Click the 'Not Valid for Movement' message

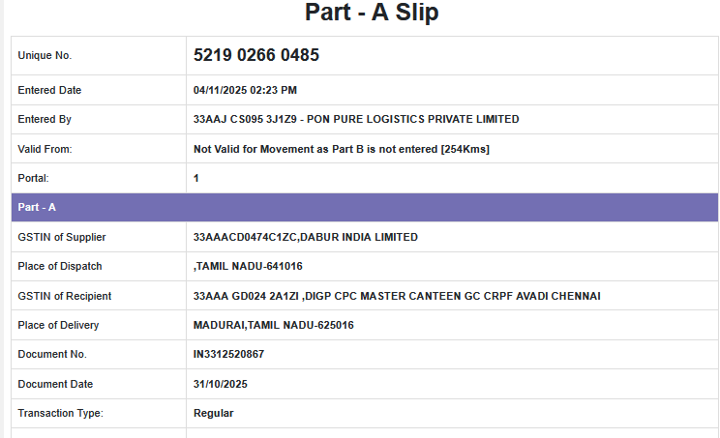(342, 149)
